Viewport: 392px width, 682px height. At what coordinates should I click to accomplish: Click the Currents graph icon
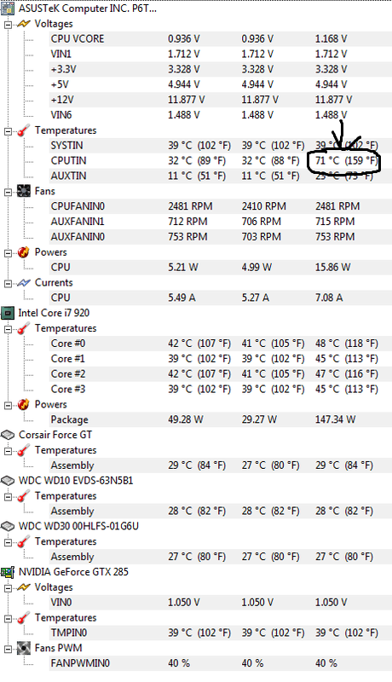(x=24, y=283)
